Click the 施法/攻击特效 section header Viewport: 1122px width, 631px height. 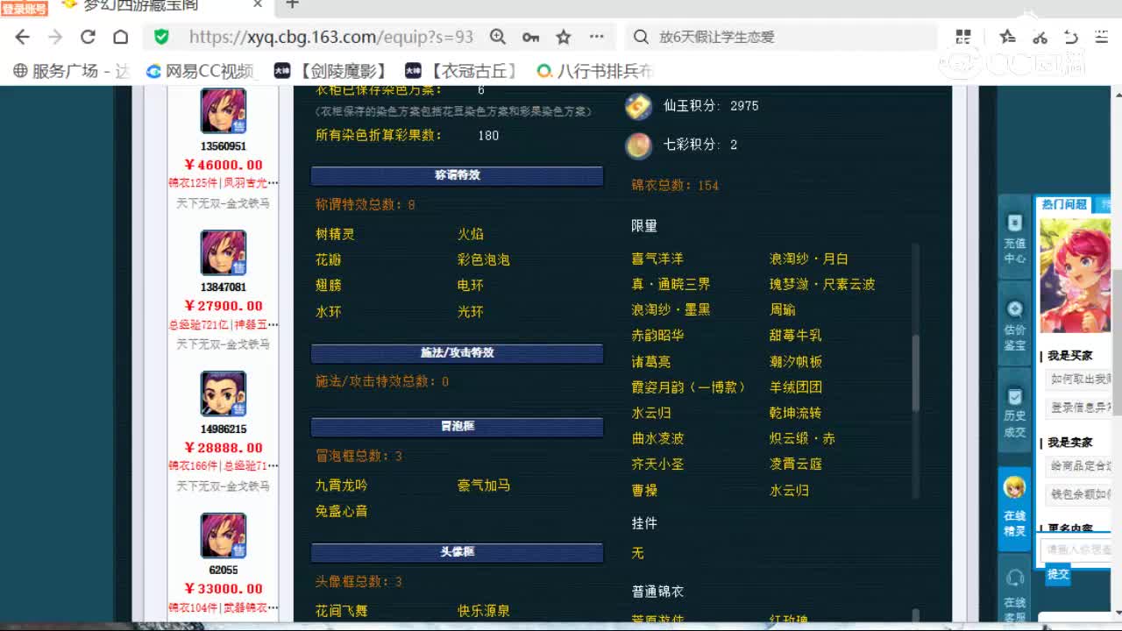(x=457, y=353)
